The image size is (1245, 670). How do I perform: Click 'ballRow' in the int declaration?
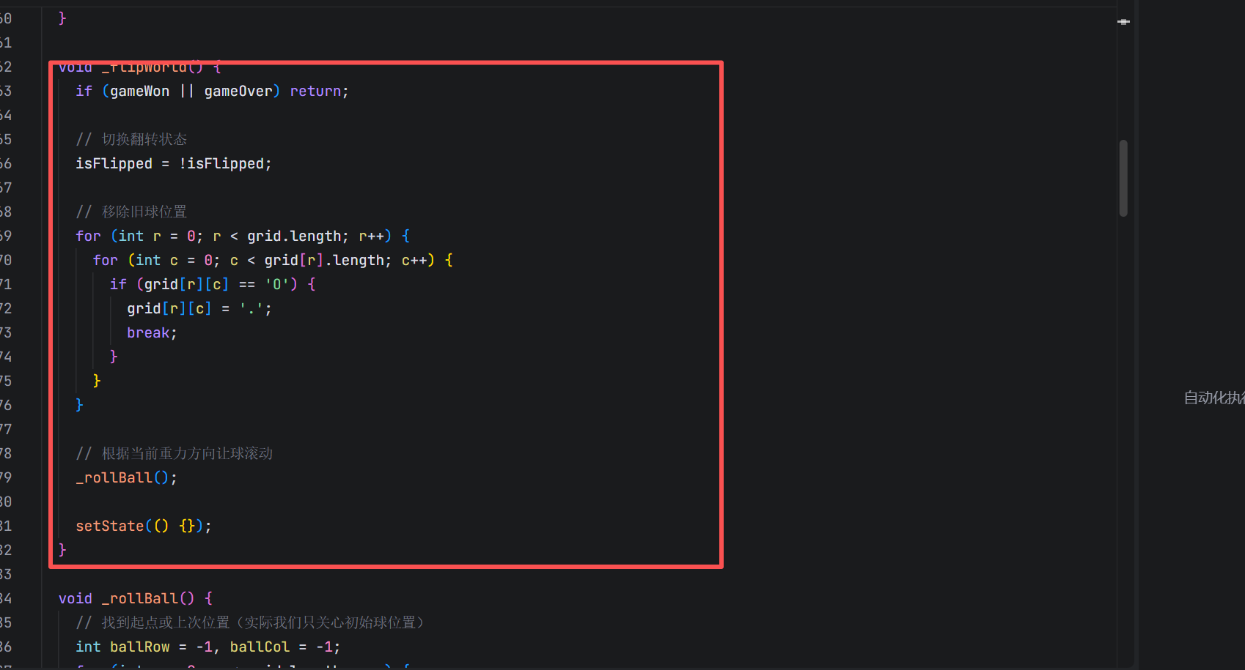click(x=139, y=647)
